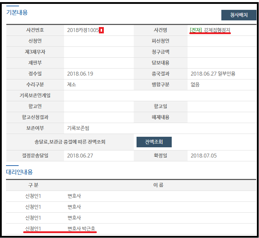Select the 확정일 value 2018.07.05
The width and height of the screenshot is (259, 238).
pyautogui.click(x=203, y=155)
